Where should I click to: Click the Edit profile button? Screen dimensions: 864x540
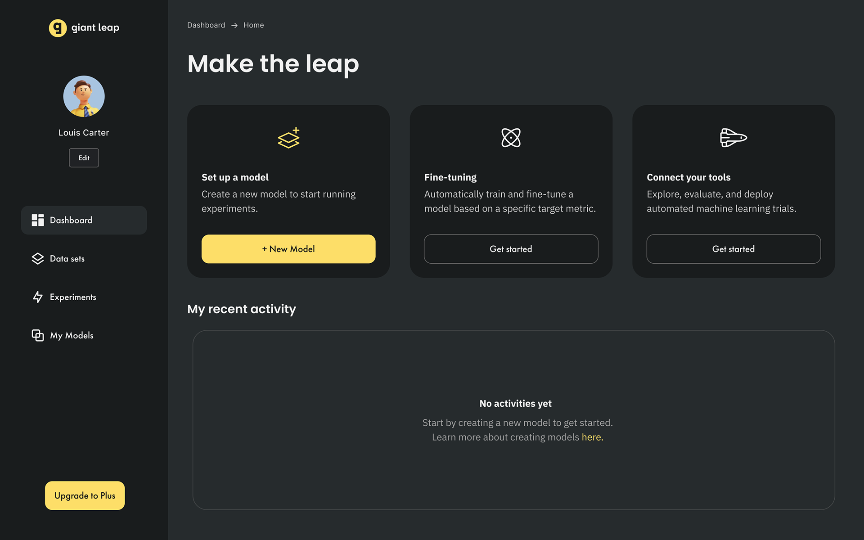84,158
